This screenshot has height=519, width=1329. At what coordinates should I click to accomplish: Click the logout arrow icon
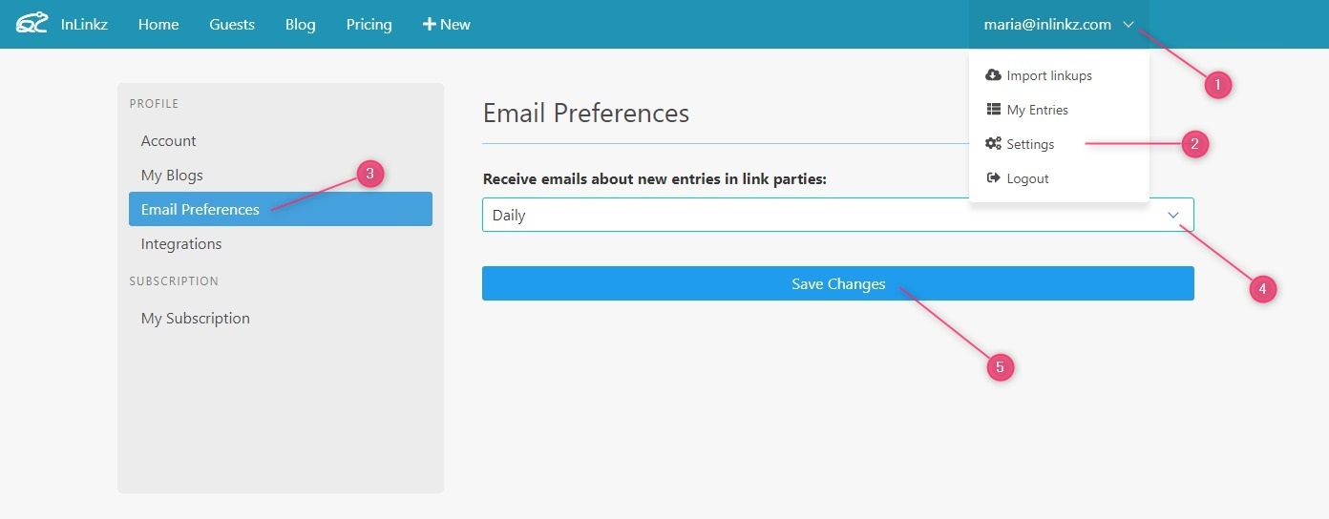click(993, 178)
